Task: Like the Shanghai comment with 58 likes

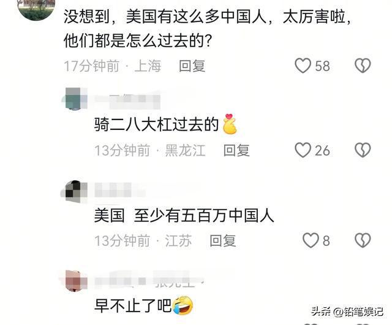Action: [303, 66]
